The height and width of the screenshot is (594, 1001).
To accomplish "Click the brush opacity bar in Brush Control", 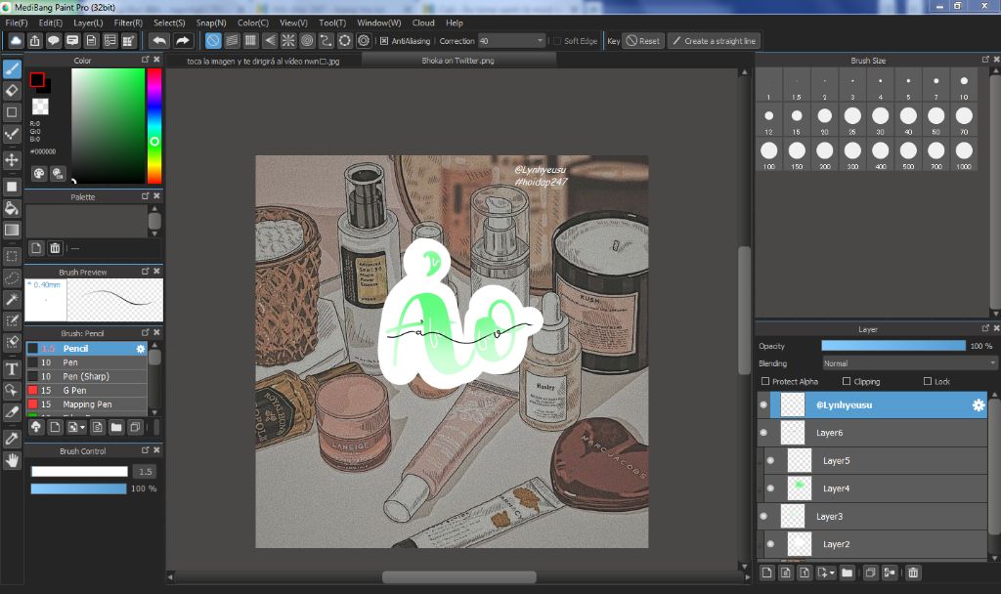I will [x=78, y=488].
